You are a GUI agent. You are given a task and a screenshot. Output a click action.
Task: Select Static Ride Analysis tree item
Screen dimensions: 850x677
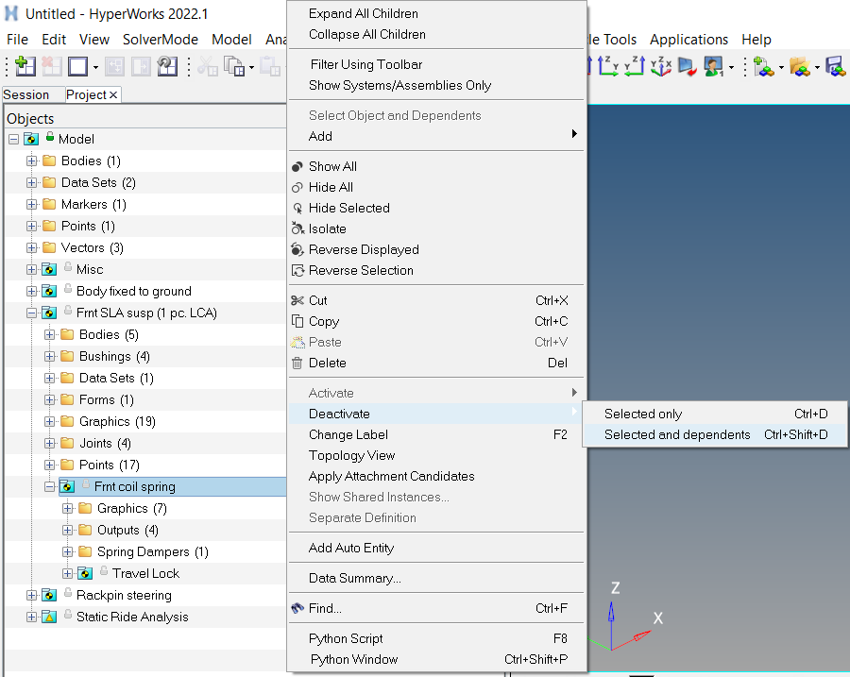click(x=132, y=617)
